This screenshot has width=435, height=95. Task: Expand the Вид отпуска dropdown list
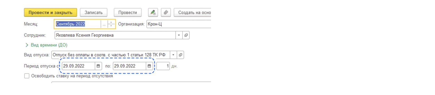pos(173,55)
